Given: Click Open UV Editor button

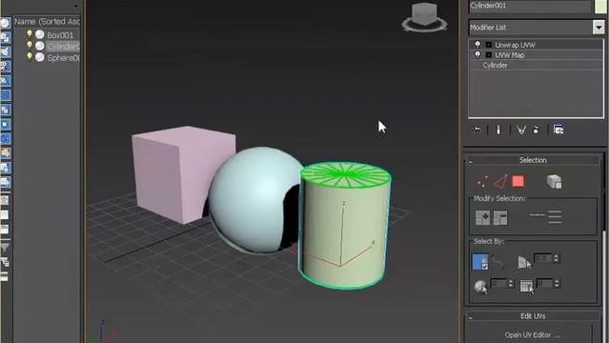Looking at the screenshot, I should coord(533,334).
